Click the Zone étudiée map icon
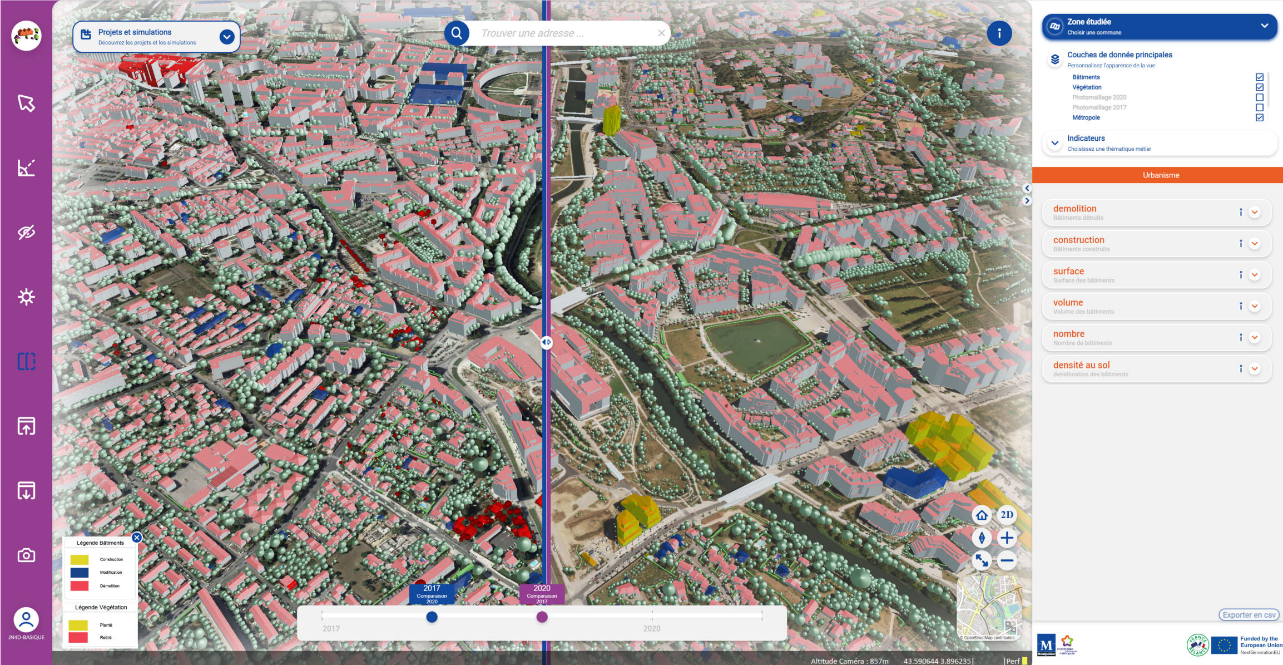The width and height of the screenshot is (1283, 665). click(1054, 26)
